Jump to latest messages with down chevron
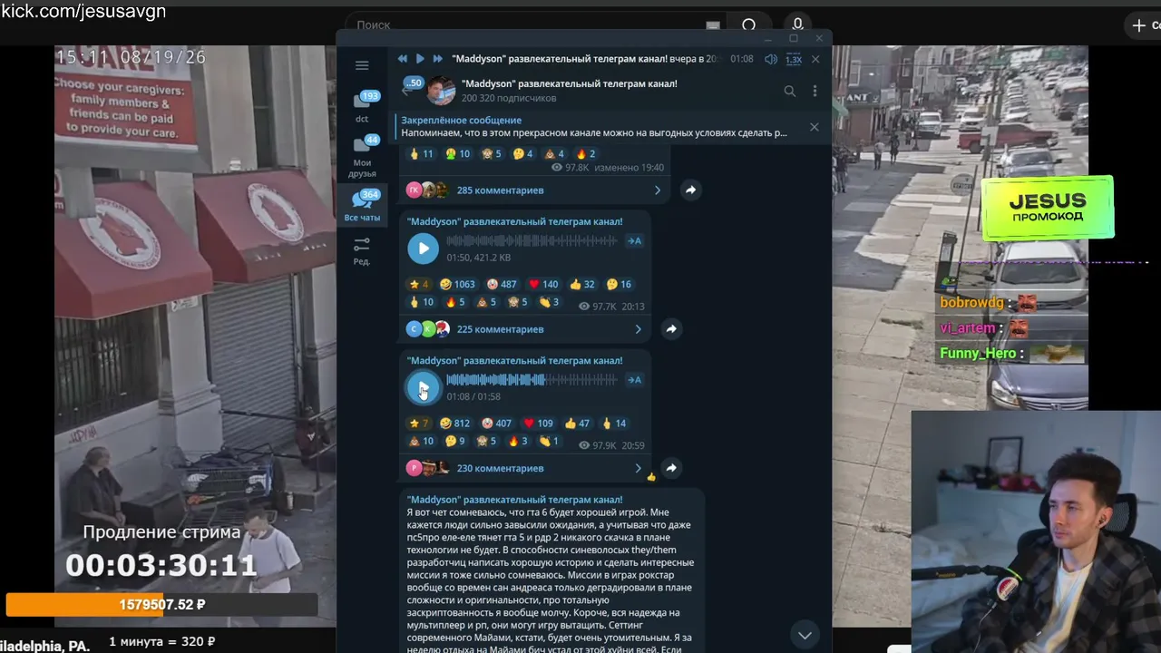Image resolution: width=1161 pixels, height=653 pixels. tap(805, 635)
